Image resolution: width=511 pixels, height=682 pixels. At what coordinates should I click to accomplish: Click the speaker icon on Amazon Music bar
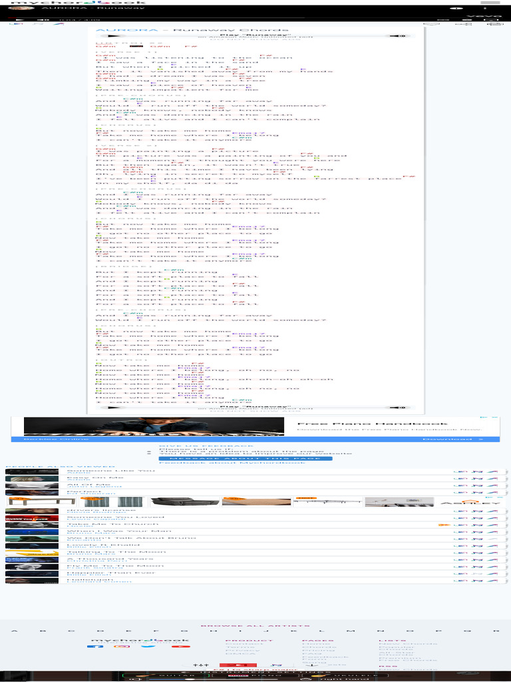(x=398, y=36)
